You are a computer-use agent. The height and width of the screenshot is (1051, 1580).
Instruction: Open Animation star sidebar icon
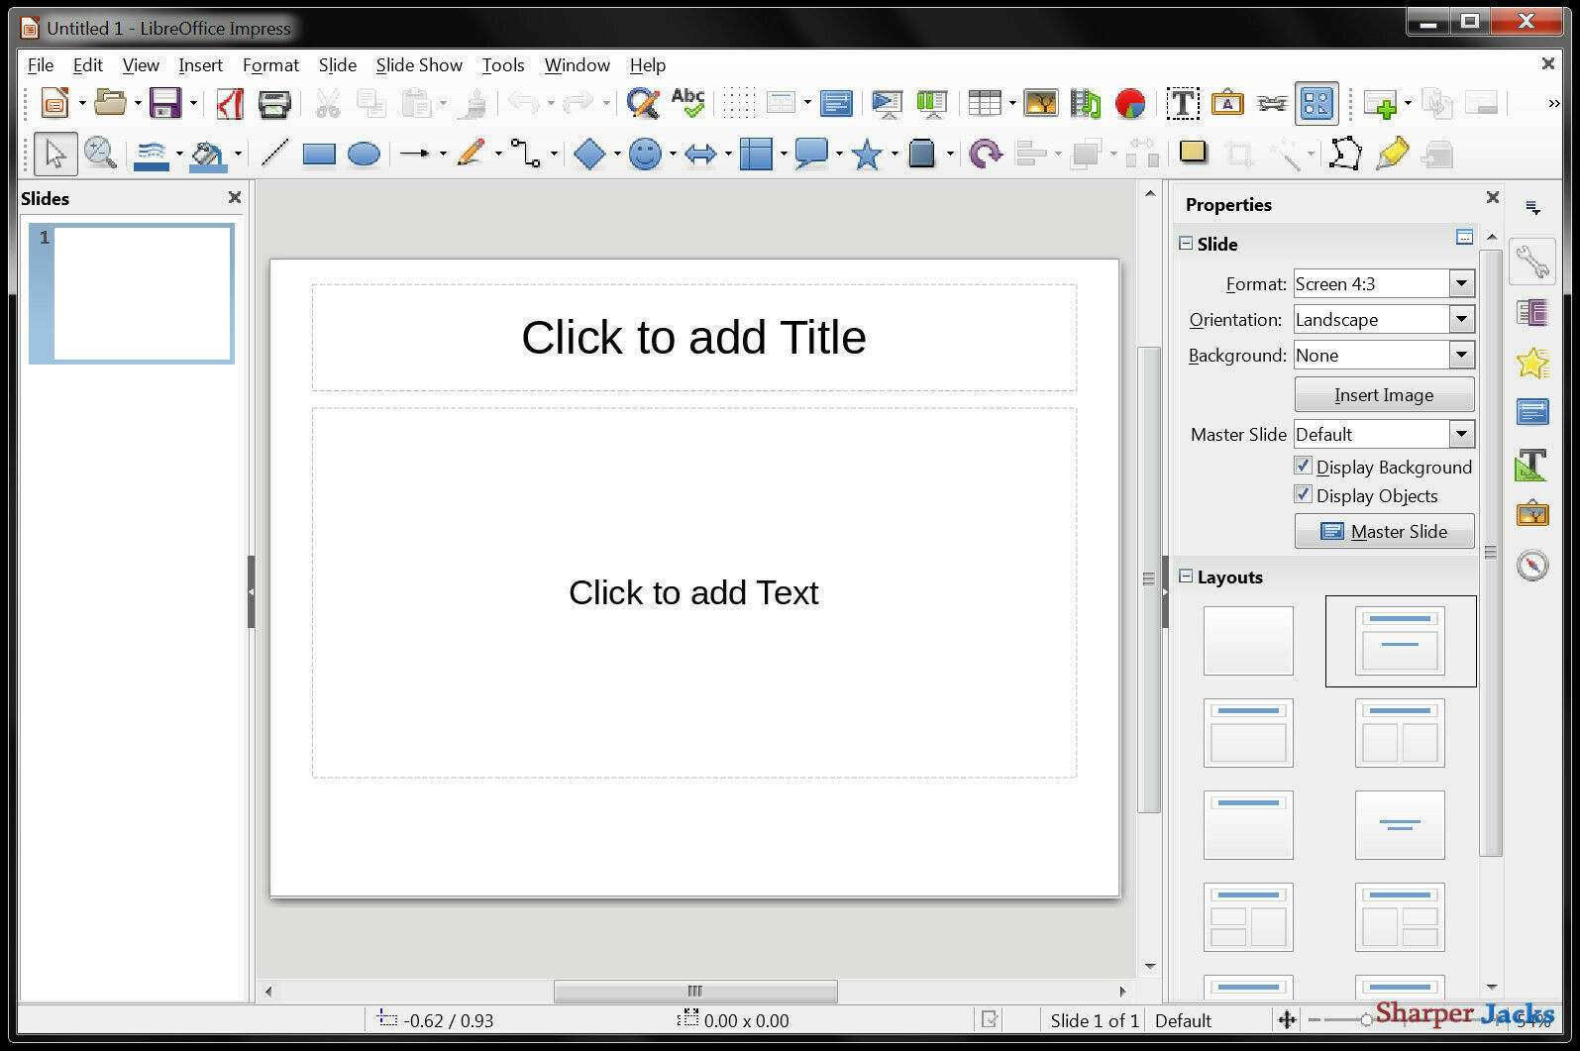[1532, 363]
